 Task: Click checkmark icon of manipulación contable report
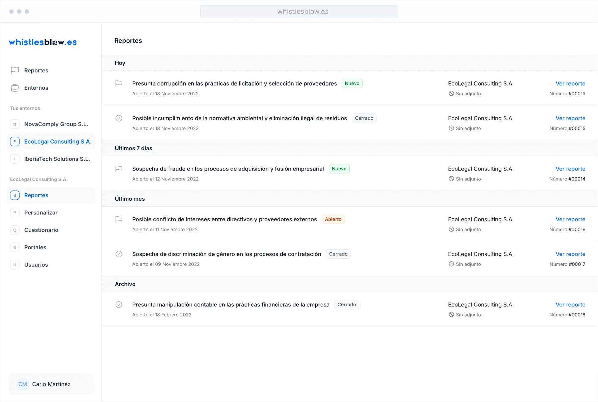(119, 305)
